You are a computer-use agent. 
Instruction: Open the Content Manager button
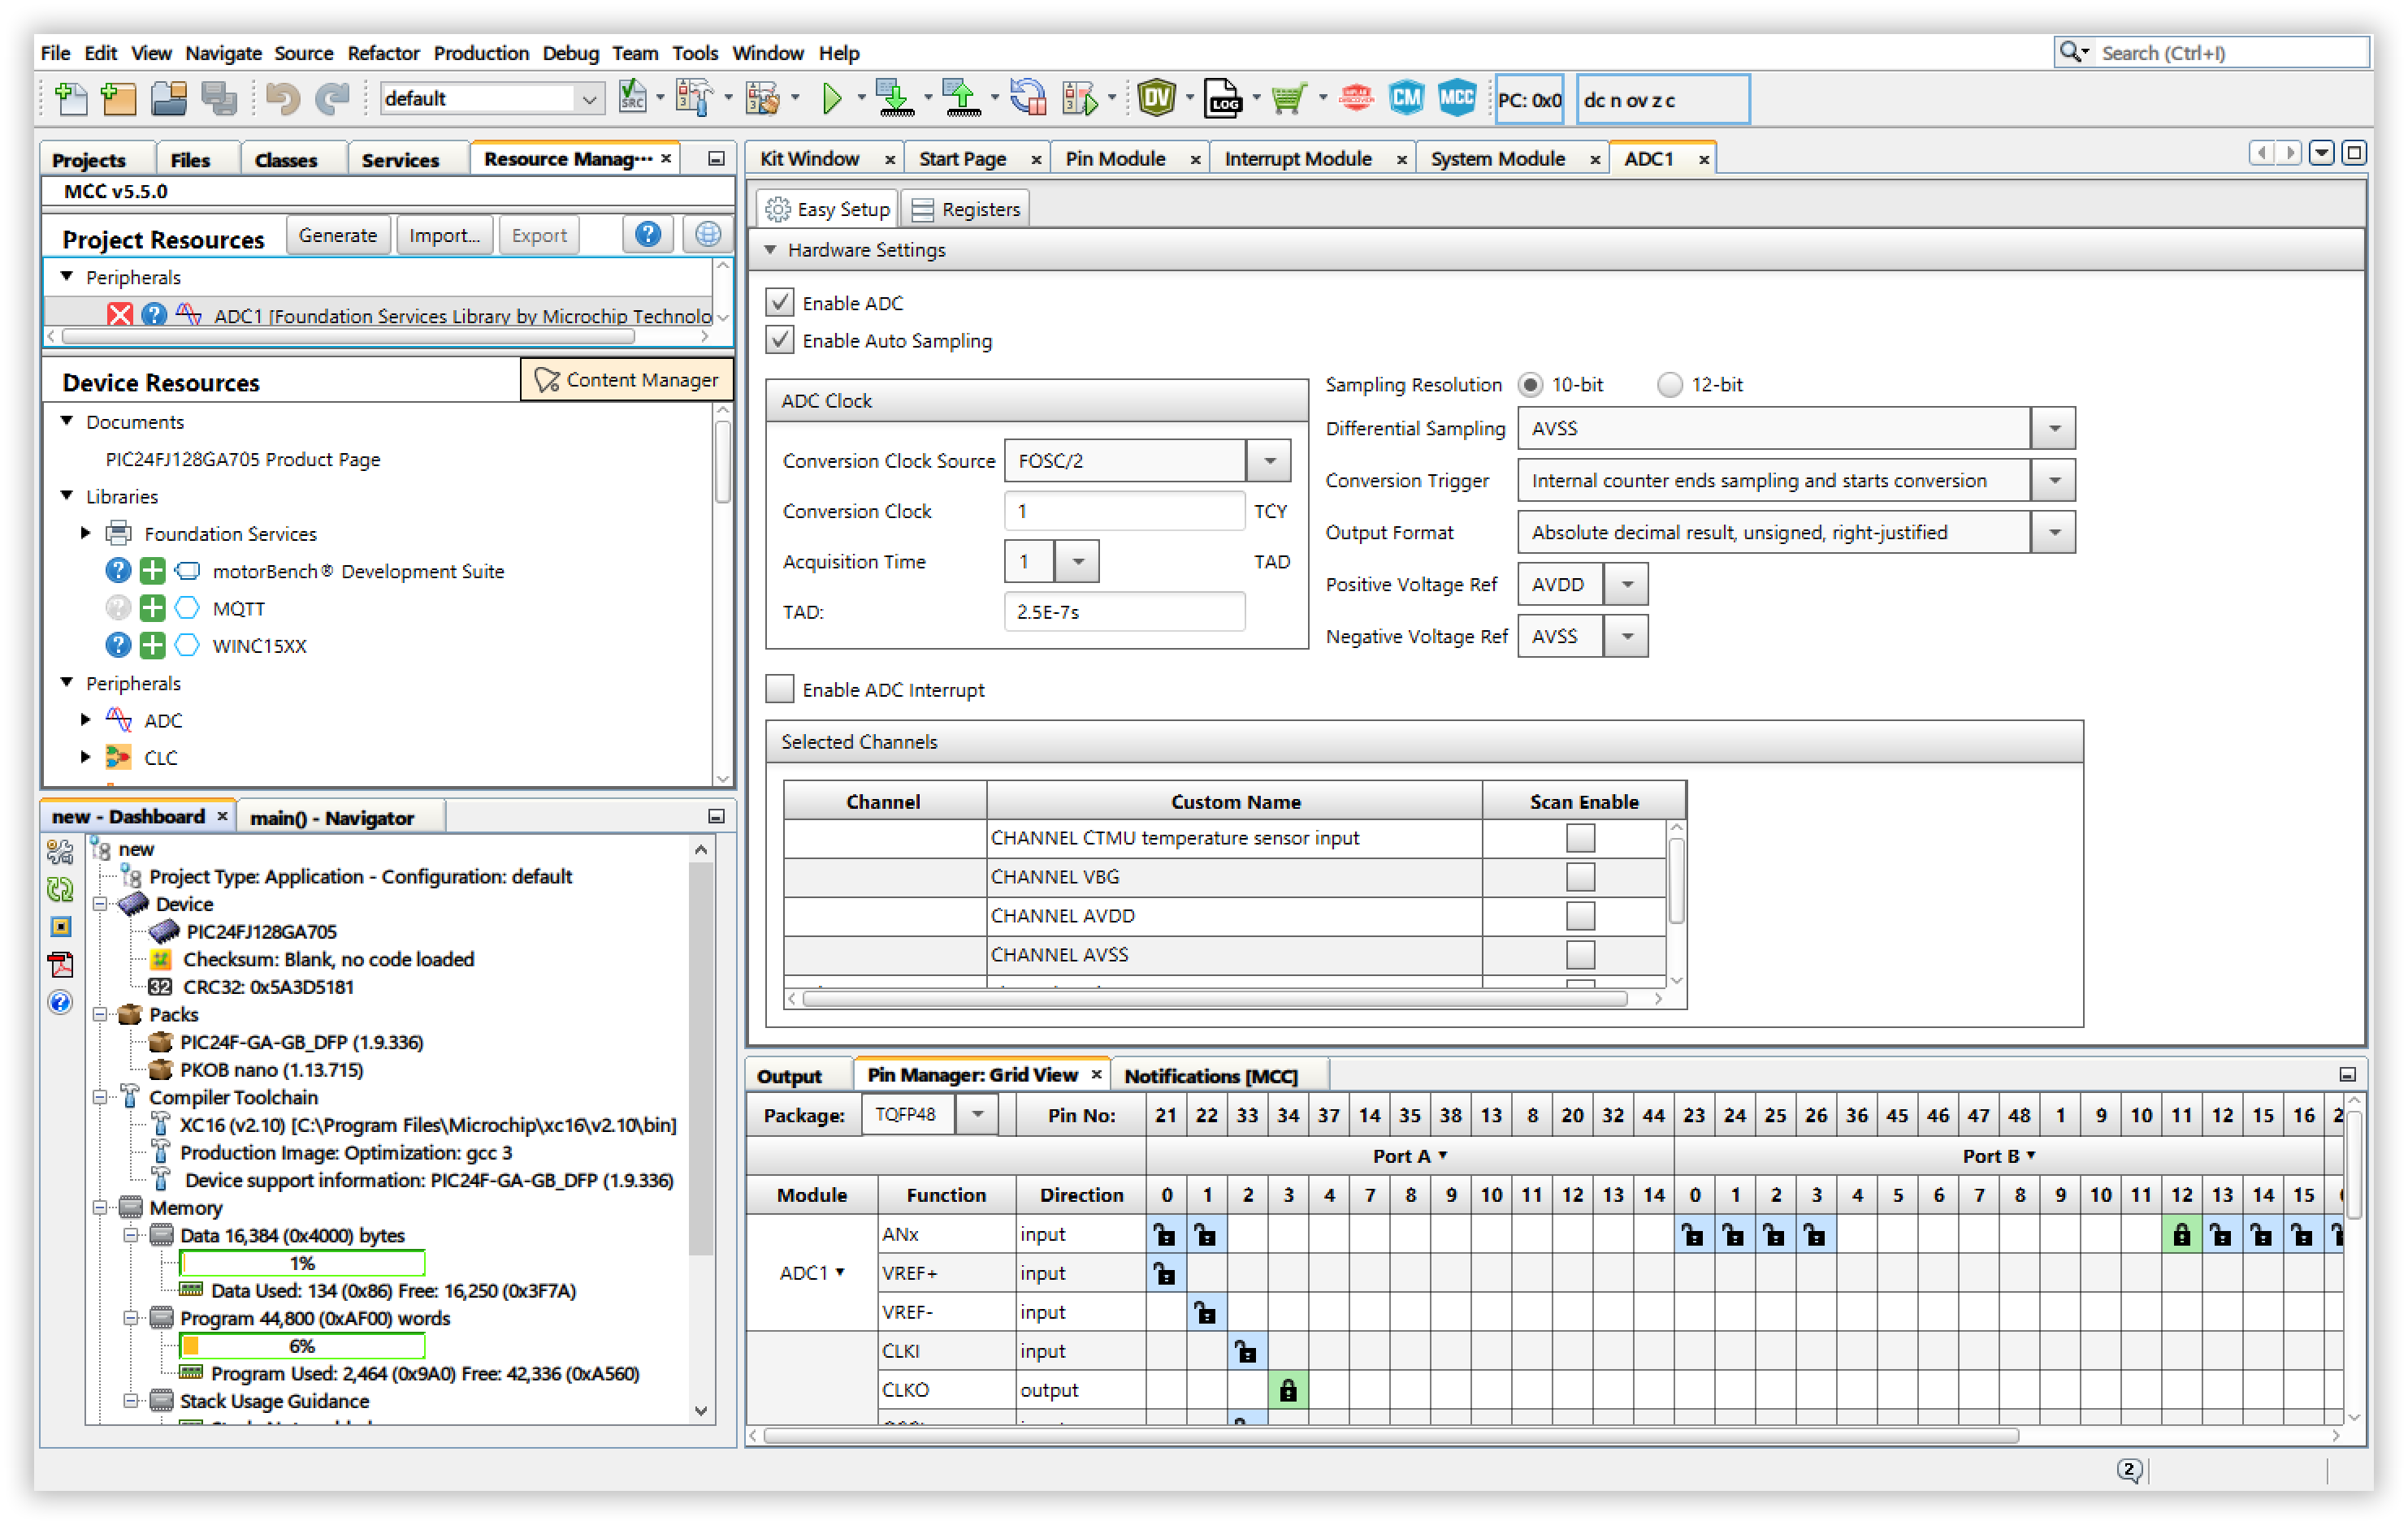click(626, 380)
